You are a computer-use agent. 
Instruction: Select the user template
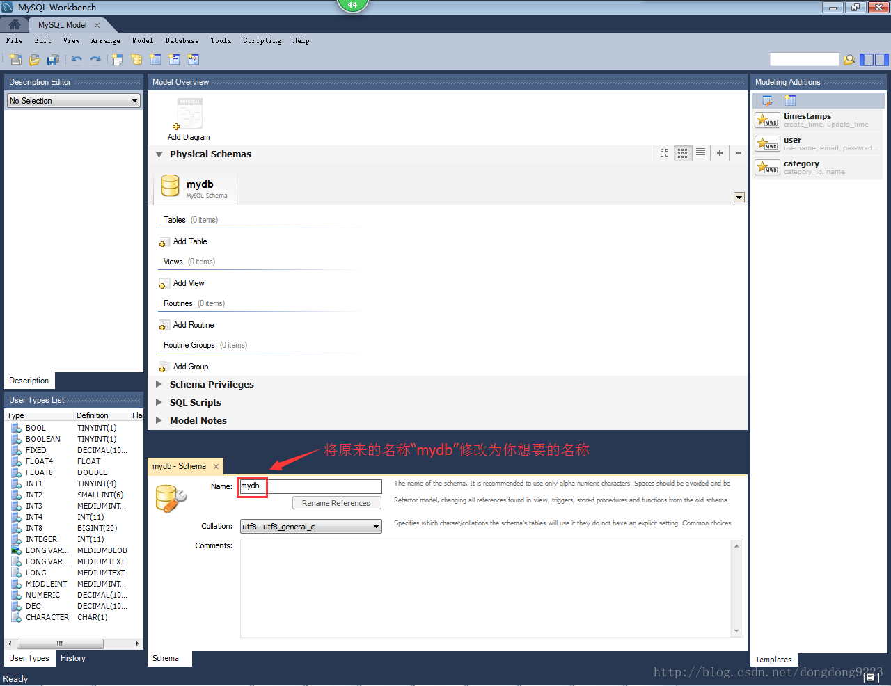(x=818, y=143)
